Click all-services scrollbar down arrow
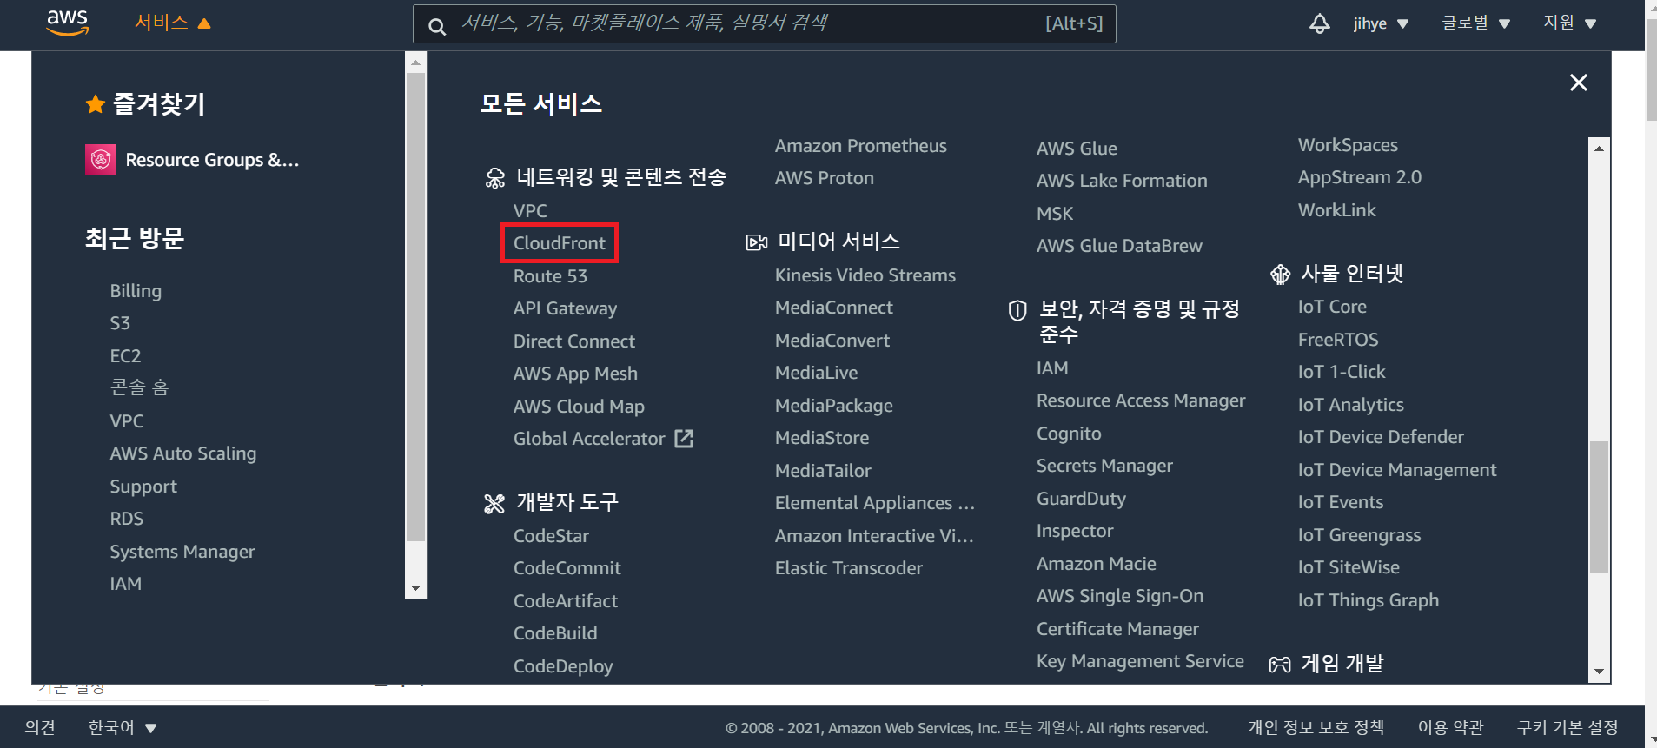1657x748 pixels. 1599,672
